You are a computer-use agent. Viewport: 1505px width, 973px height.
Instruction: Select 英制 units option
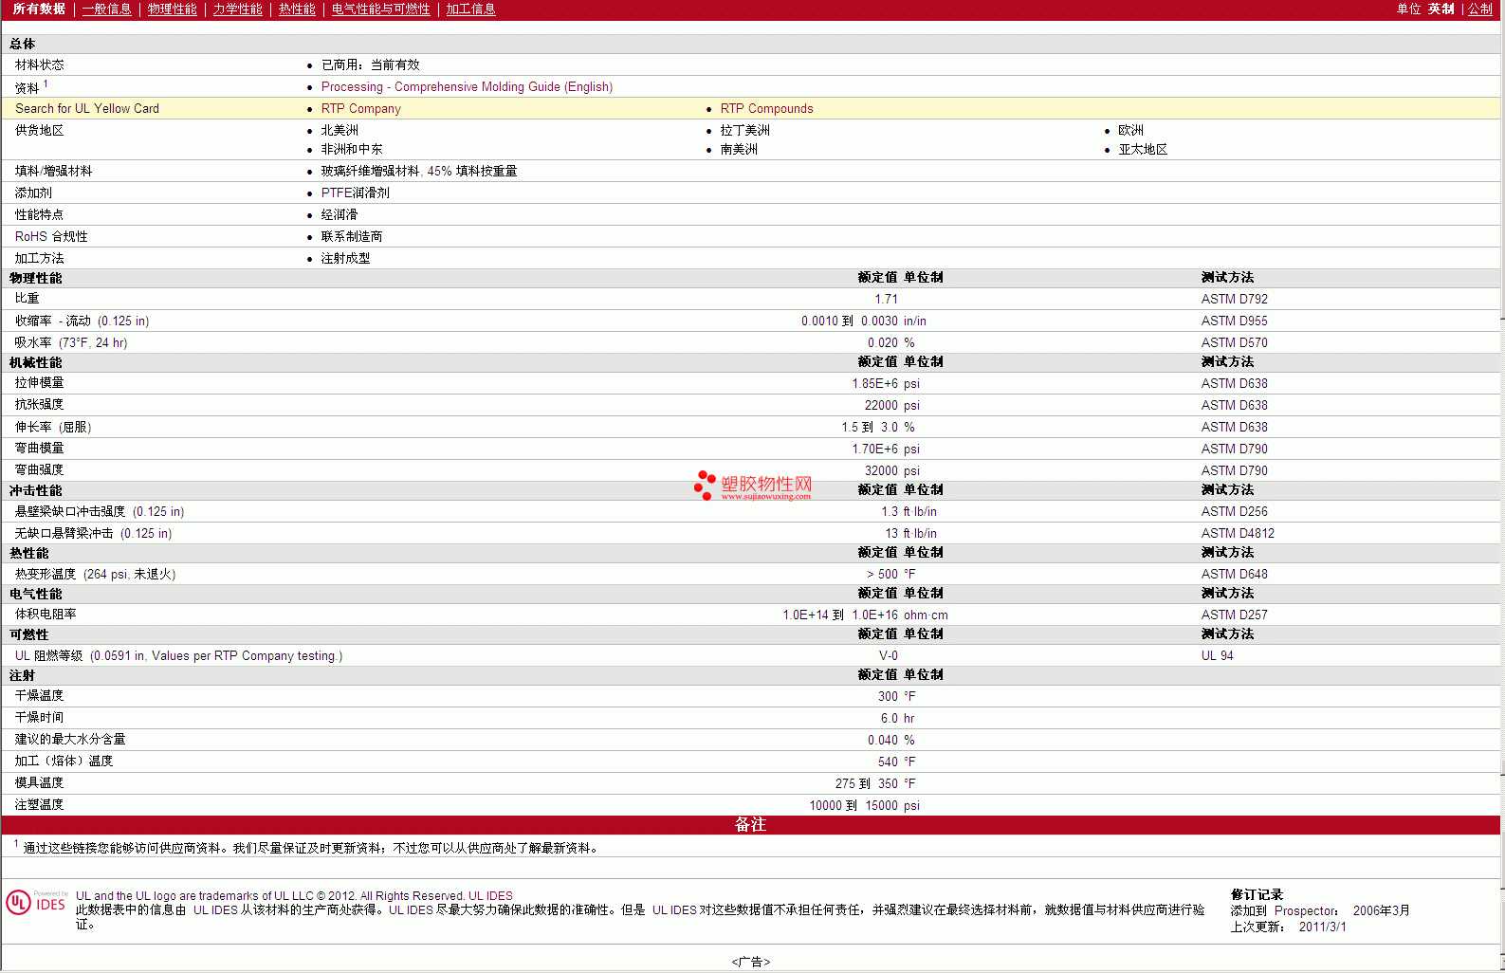pos(1441,9)
